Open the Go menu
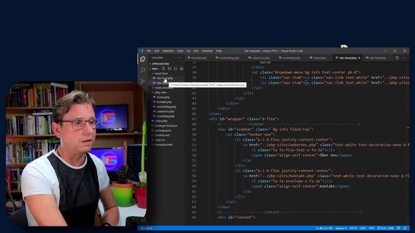Viewport: 415px width, 233px height. pyautogui.click(x=189, y=50)
